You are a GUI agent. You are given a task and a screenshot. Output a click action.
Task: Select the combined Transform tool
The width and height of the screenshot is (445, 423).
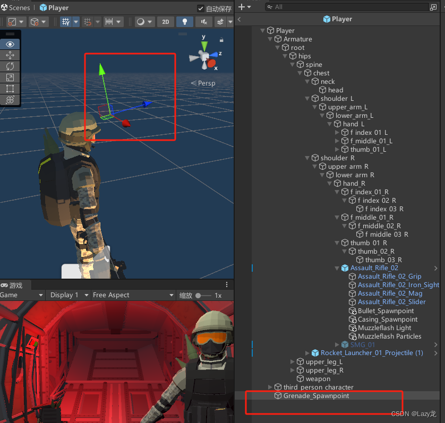pos(10,100)
